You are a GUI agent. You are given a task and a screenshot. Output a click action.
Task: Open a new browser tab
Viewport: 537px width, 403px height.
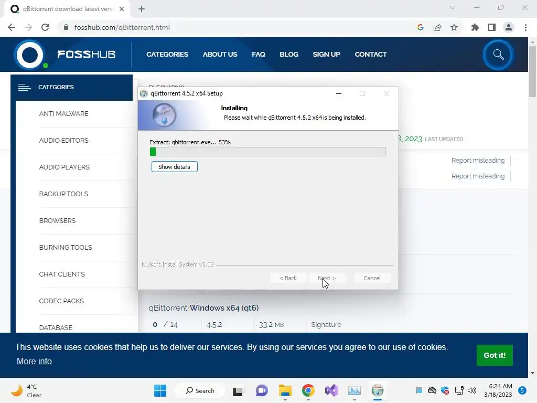[142, 9]
